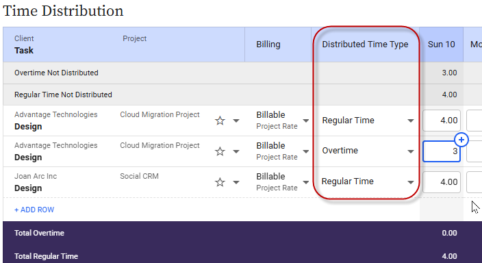This screenshot has height=263, width=482.
Task: Open the Overtime time type dropdown
Action: pyautogui.click(x=368, y=151)
